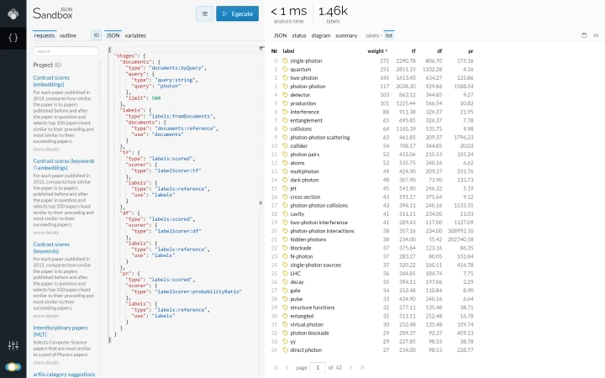Image resolution: width=605 pixels, height=378 pixels.
Task: Click the tag icon for detector
Action: [285, 95]
